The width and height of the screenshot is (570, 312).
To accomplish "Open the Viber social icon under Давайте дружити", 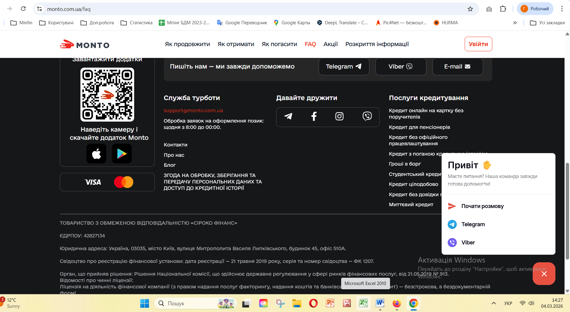I will tap(367, 116).
